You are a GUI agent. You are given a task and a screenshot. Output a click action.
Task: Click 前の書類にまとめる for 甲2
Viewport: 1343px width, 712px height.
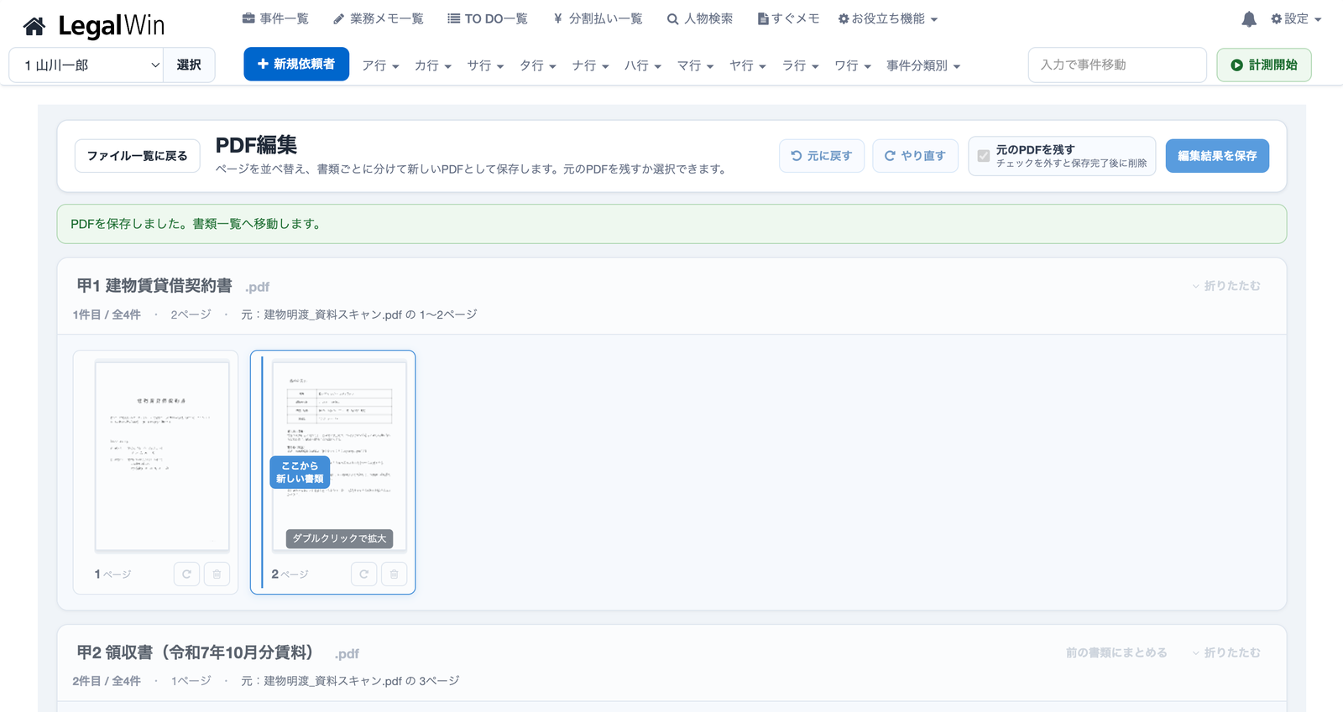coord(1116,652)
